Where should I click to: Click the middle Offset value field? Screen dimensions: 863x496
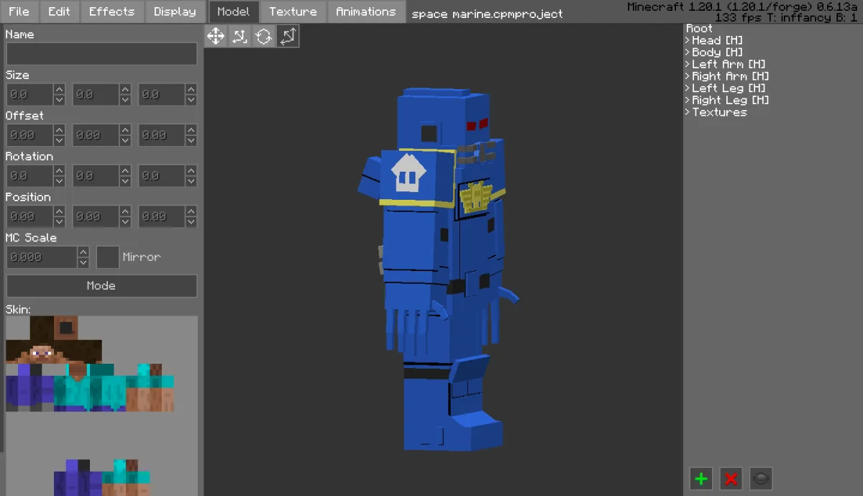pyautogui.click(x=96, y=135)
